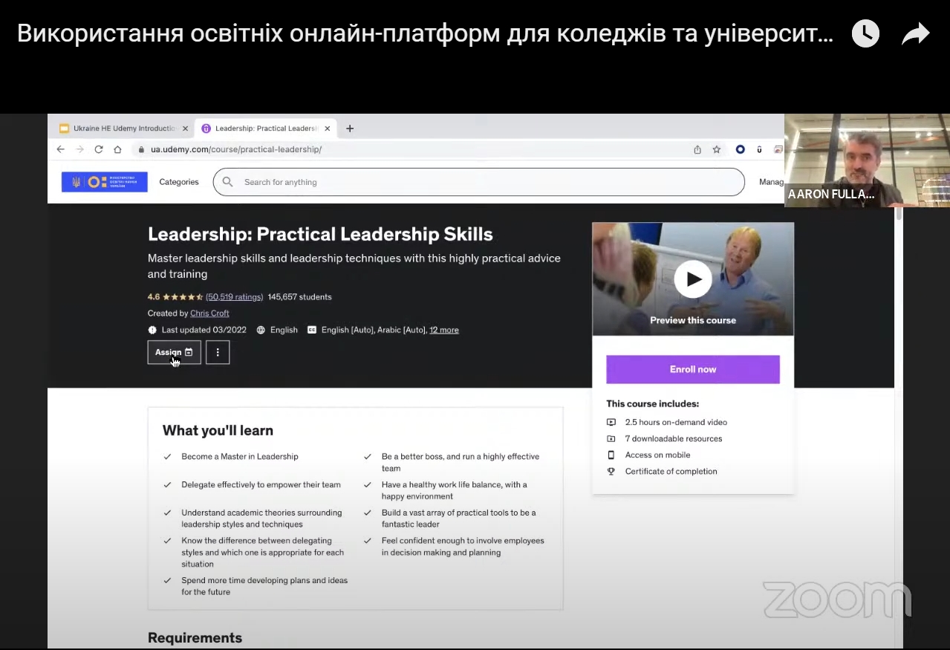
Task: Click the Assign button
Action: (x=174, y=352)
